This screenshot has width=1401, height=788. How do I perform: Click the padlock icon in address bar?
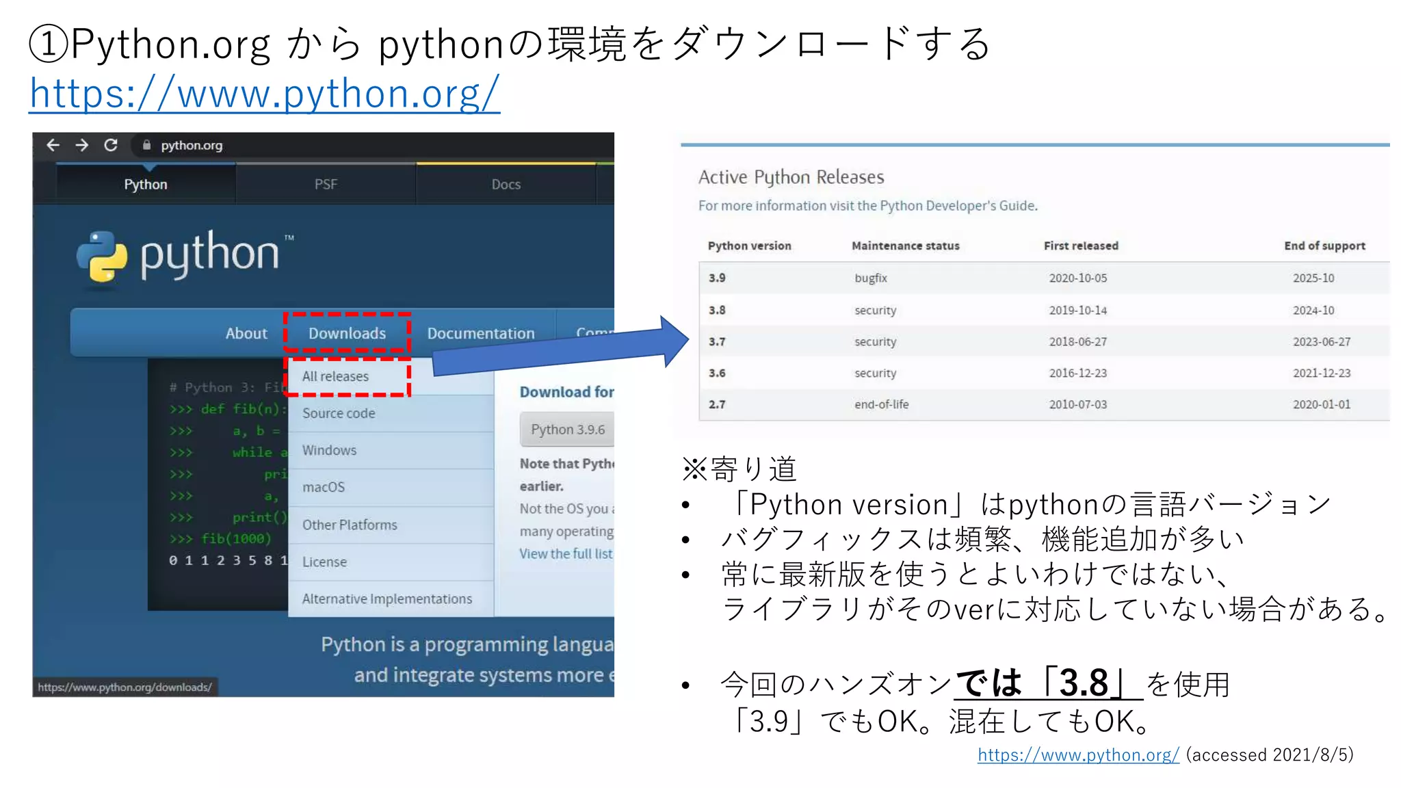(x=146, y=145)
